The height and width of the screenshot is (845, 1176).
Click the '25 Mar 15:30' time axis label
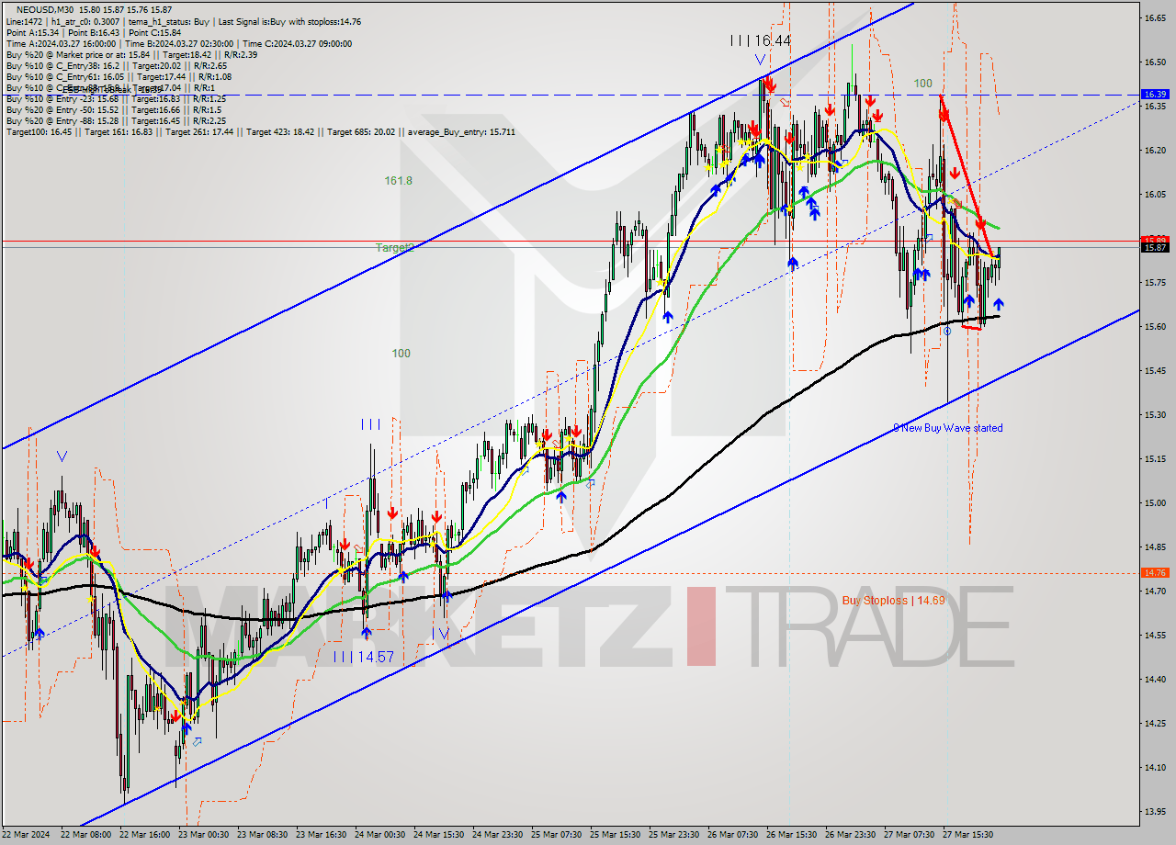pyautogui.click(x=617, y=835)
